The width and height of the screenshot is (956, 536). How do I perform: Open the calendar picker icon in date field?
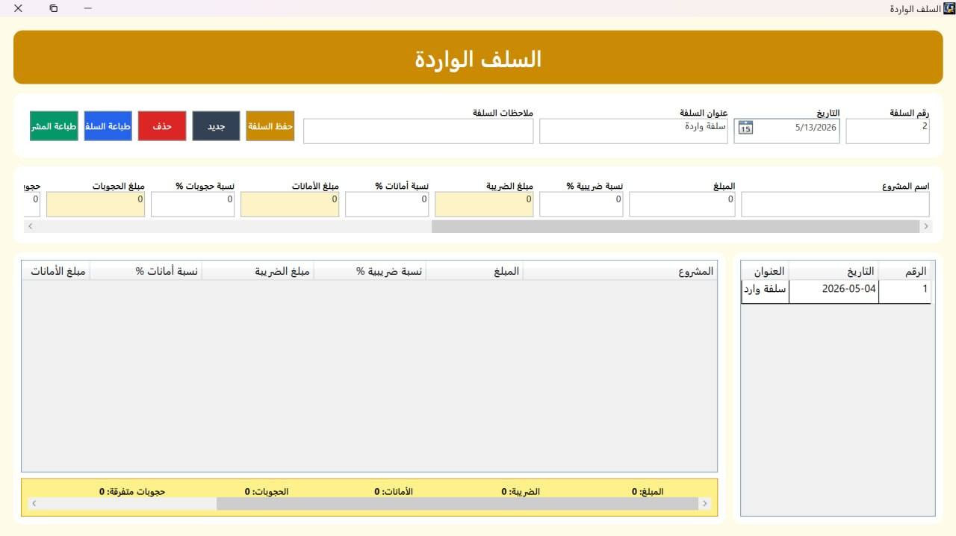pyautogui.click(x=745, y=128)
